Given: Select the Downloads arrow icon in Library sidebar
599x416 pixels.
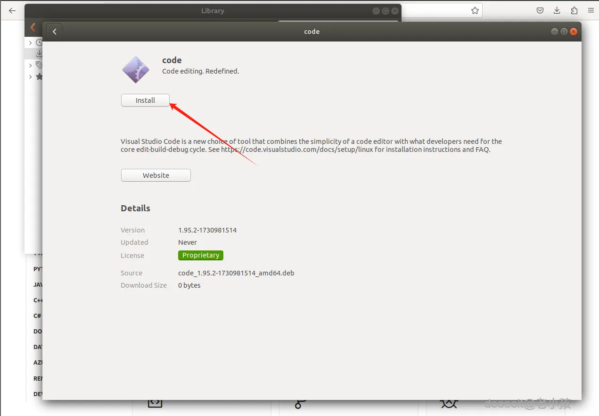Looking at the screenshot, I should pyautogui.click(x=39, y=54).
